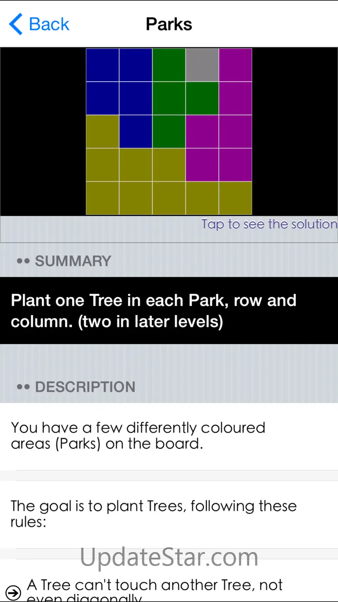Tap the "differently coloured areas" description row

pos(138,435)
